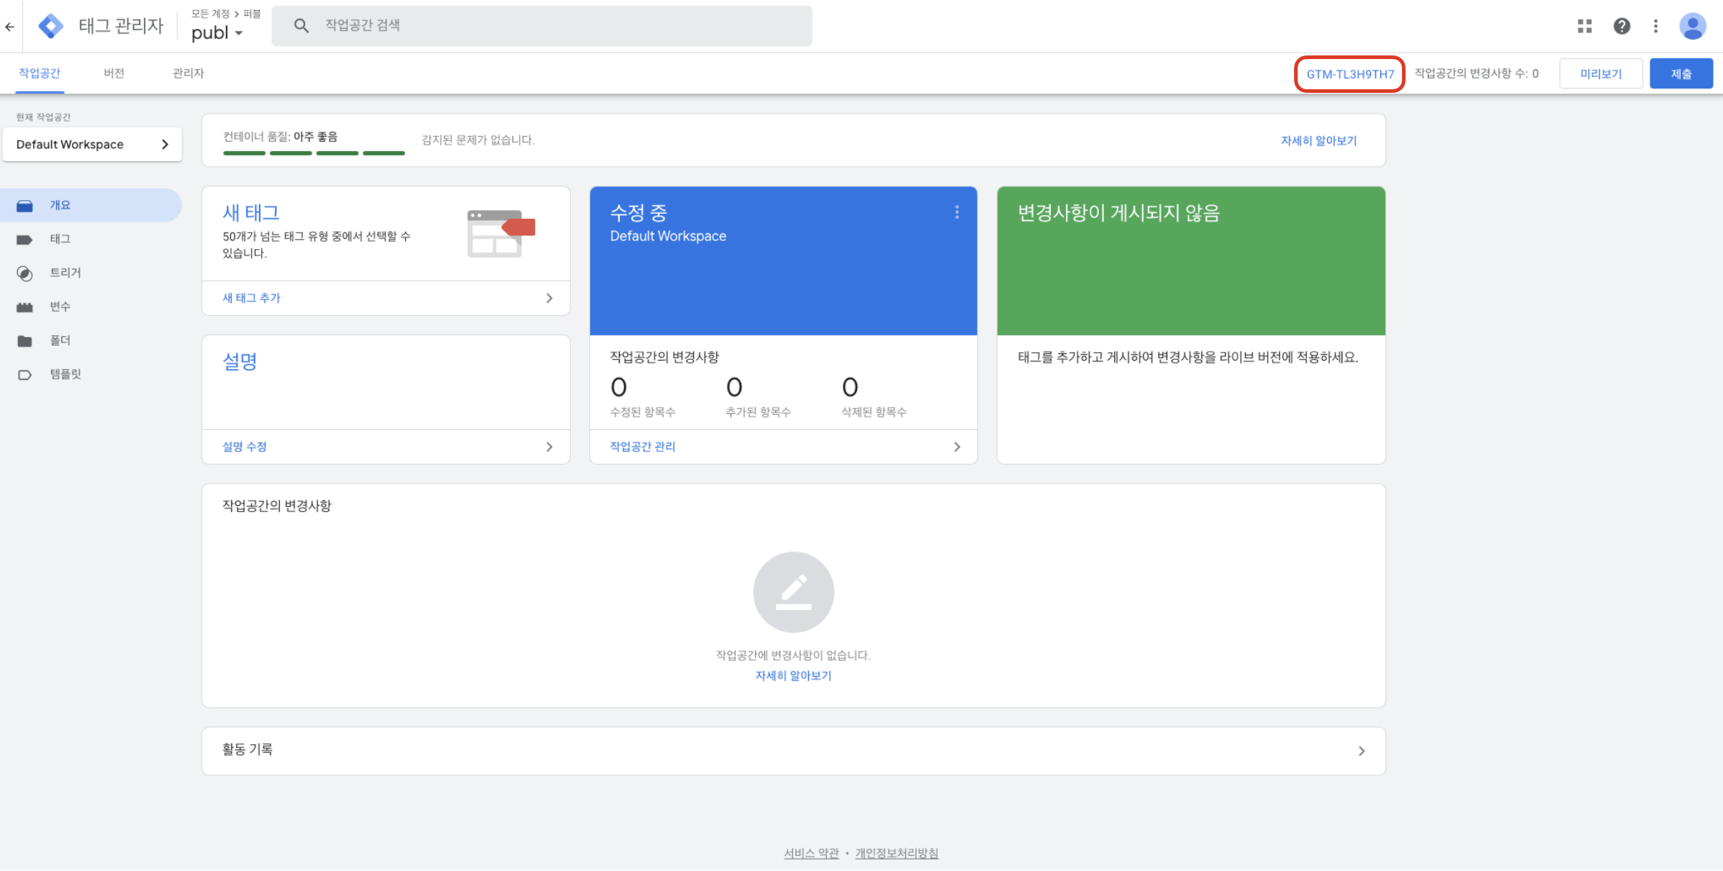1723x871 pixels.
Task: Open the help question-mark icon
Action: (1622, 27)
